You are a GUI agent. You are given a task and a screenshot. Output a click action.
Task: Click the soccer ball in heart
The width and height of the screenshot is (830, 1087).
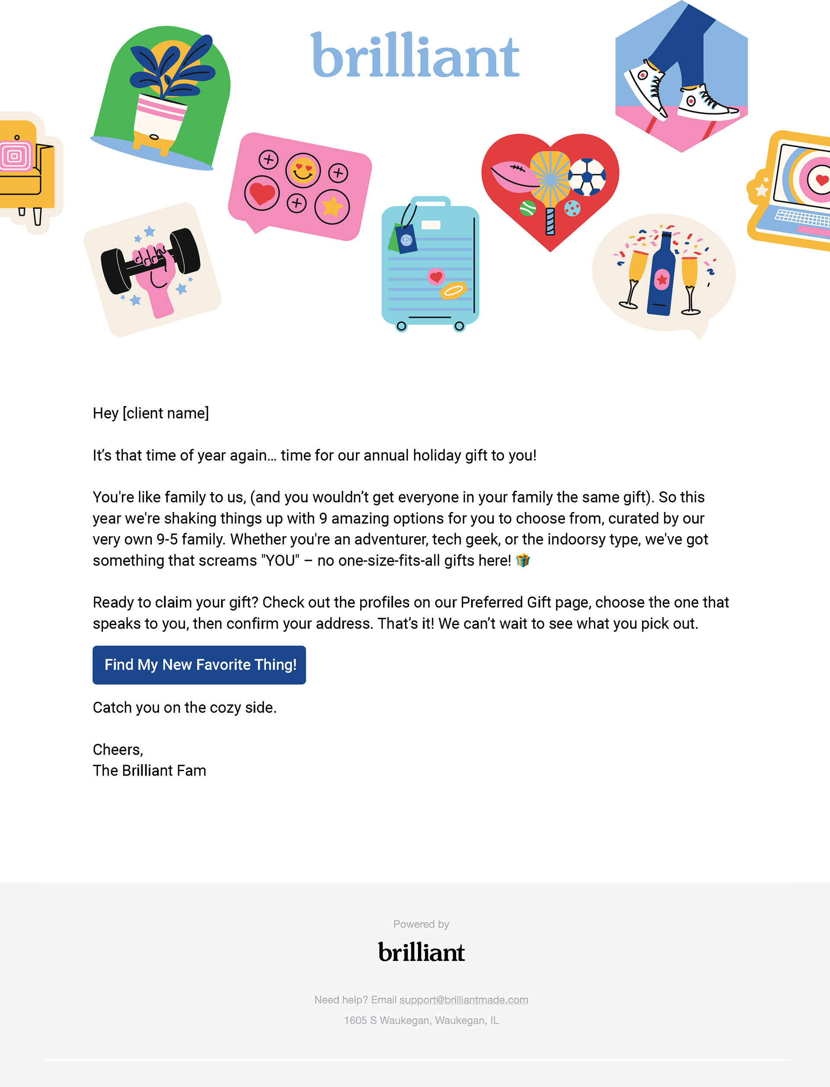(x=587, y=176)
